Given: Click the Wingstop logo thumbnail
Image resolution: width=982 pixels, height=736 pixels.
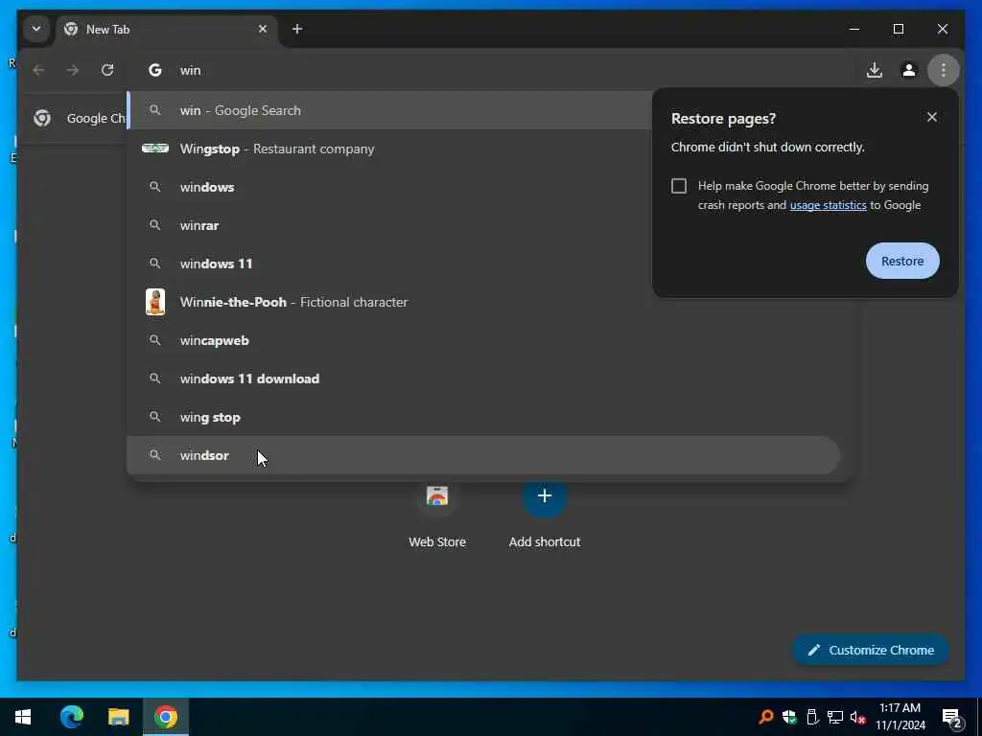Looking at the screenshot, I should click(x=155, y=149).
